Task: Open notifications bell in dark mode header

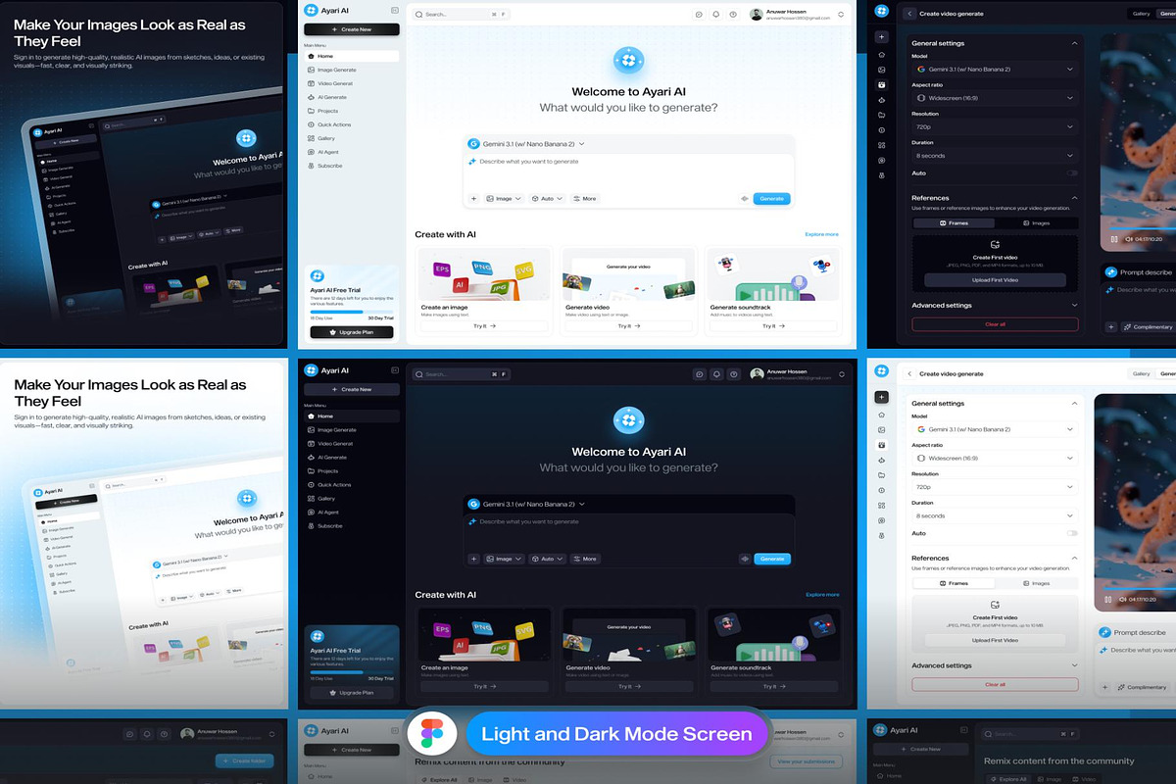Action: pyautogui.click(x=716, y=374)
